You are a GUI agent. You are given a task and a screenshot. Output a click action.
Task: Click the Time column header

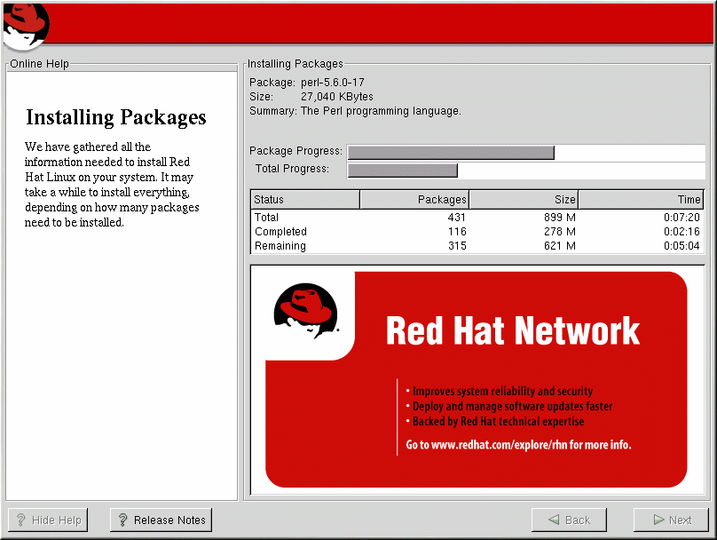coord(641,200)
